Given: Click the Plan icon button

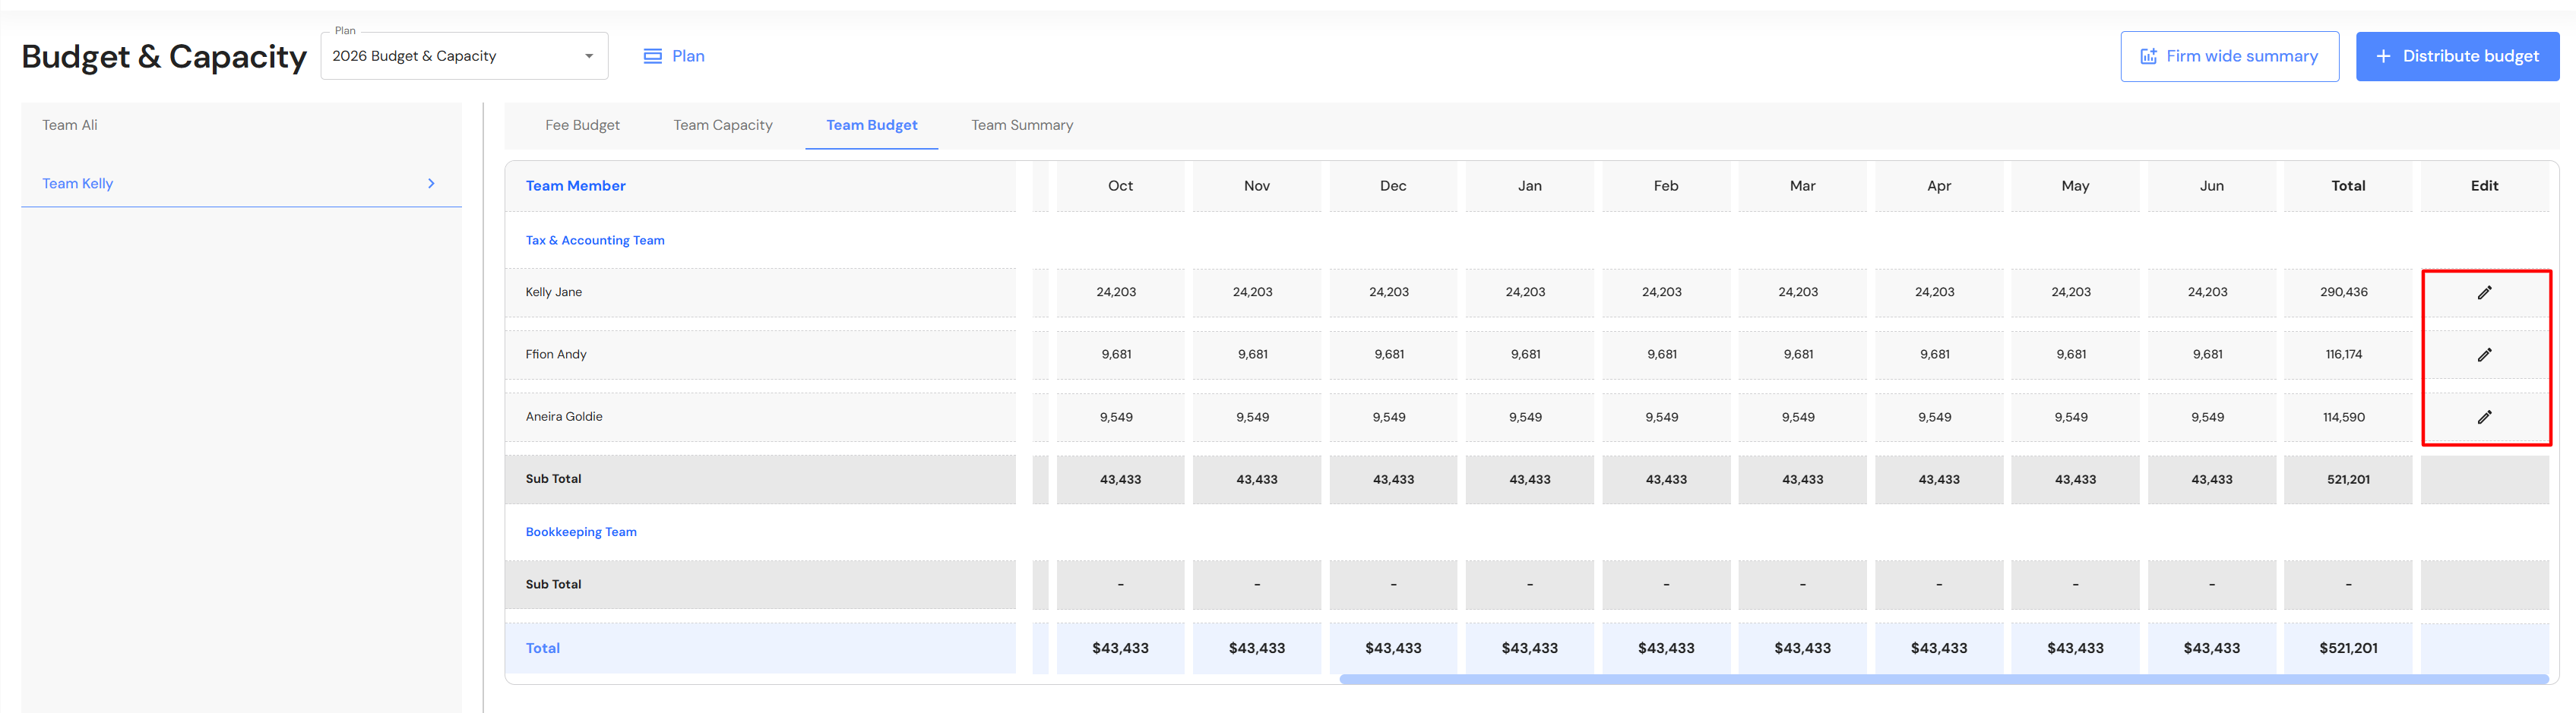Looking at the screenshot, I should [652, 56].
